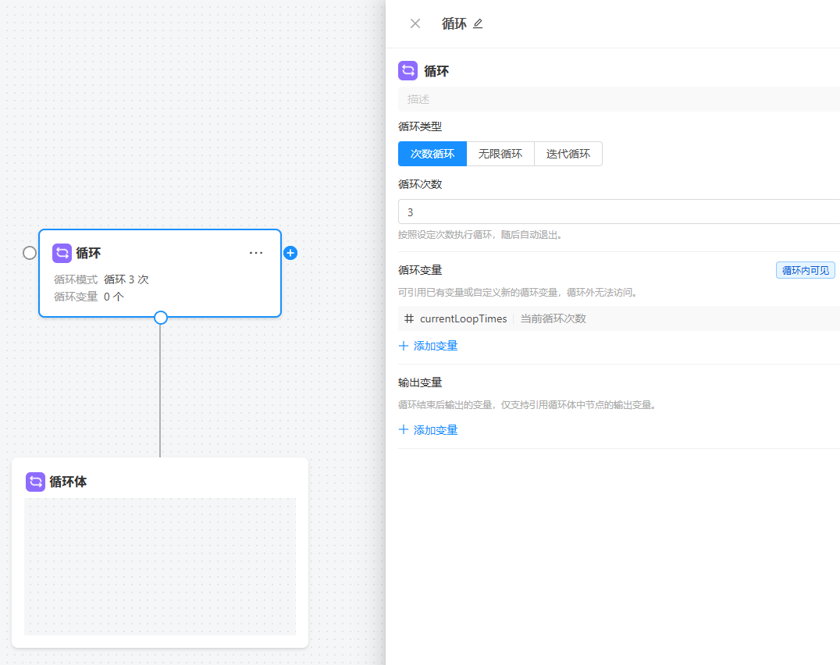Click the purple loop icon on the 循环 node card

coord(62,253)
